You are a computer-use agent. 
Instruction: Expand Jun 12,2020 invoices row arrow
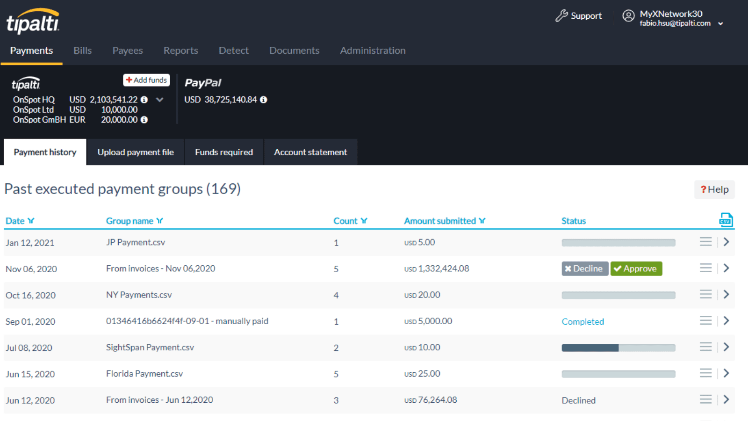tap(726, 399)
